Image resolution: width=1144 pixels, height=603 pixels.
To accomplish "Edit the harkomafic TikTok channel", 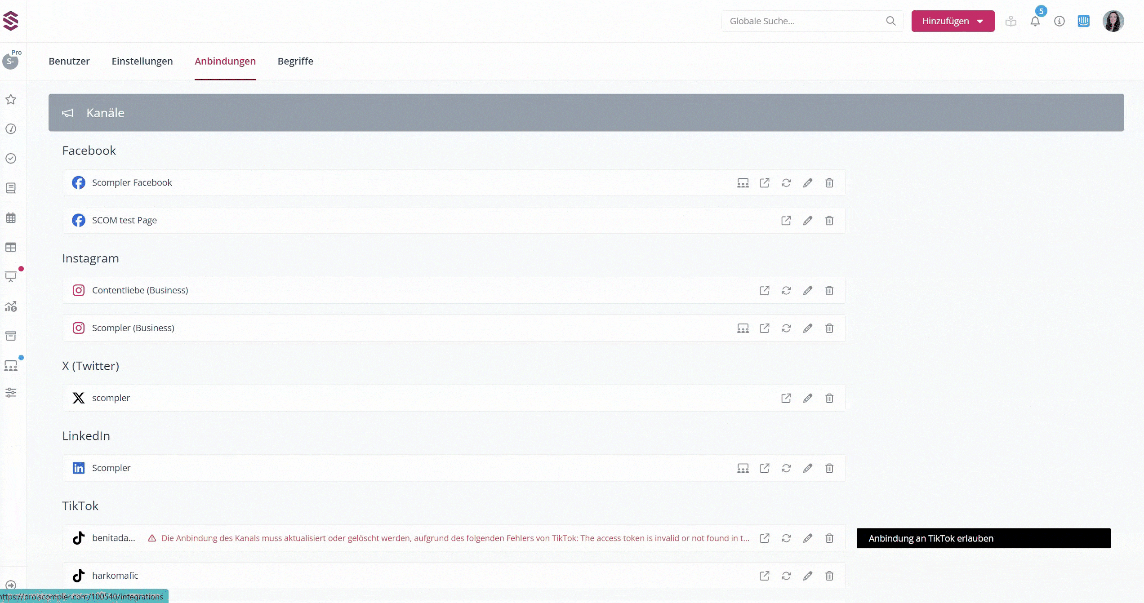I will (x=808, y=576).
